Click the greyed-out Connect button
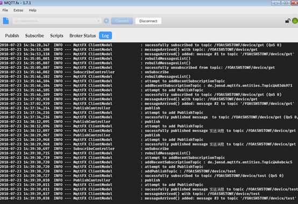The height and width of the screenshot is (204, 298). (x=122, y=21)
